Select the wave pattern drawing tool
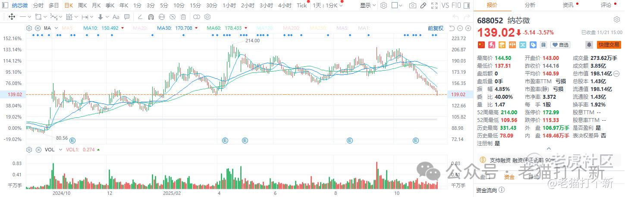The width and height of the screenshot is (625, 197). [x=54, y=17]
